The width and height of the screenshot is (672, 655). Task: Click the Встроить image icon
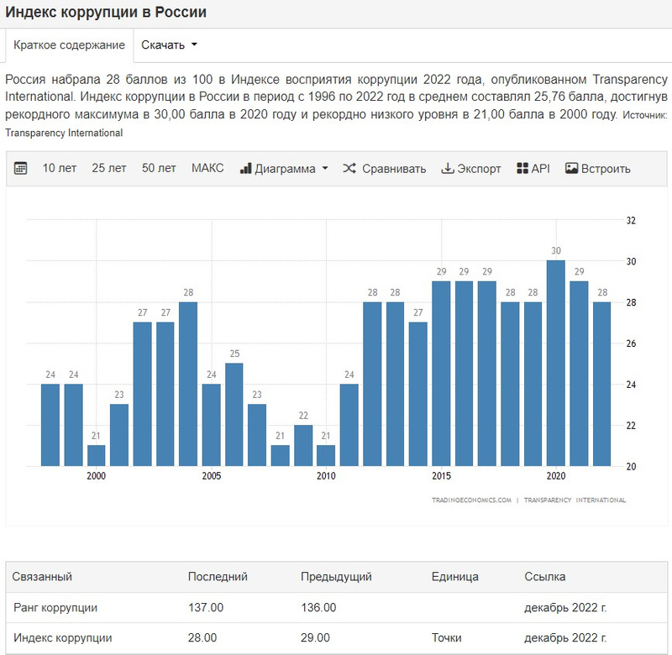pyautogui.click(x=572, y=169)
